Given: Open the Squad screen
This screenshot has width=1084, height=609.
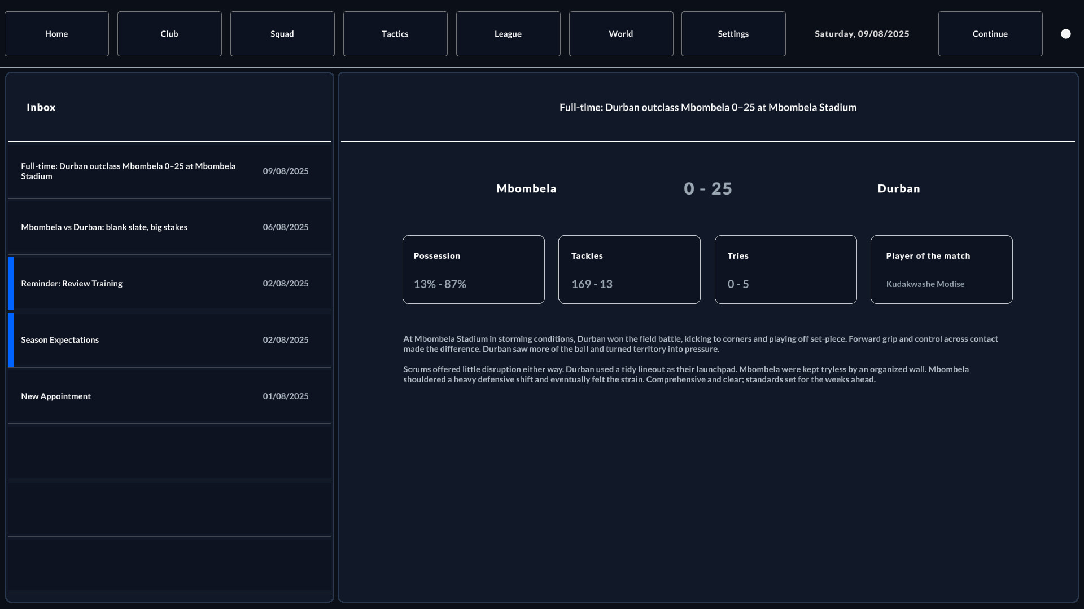Looking at the screenshot, I should [x=282, y=34].
